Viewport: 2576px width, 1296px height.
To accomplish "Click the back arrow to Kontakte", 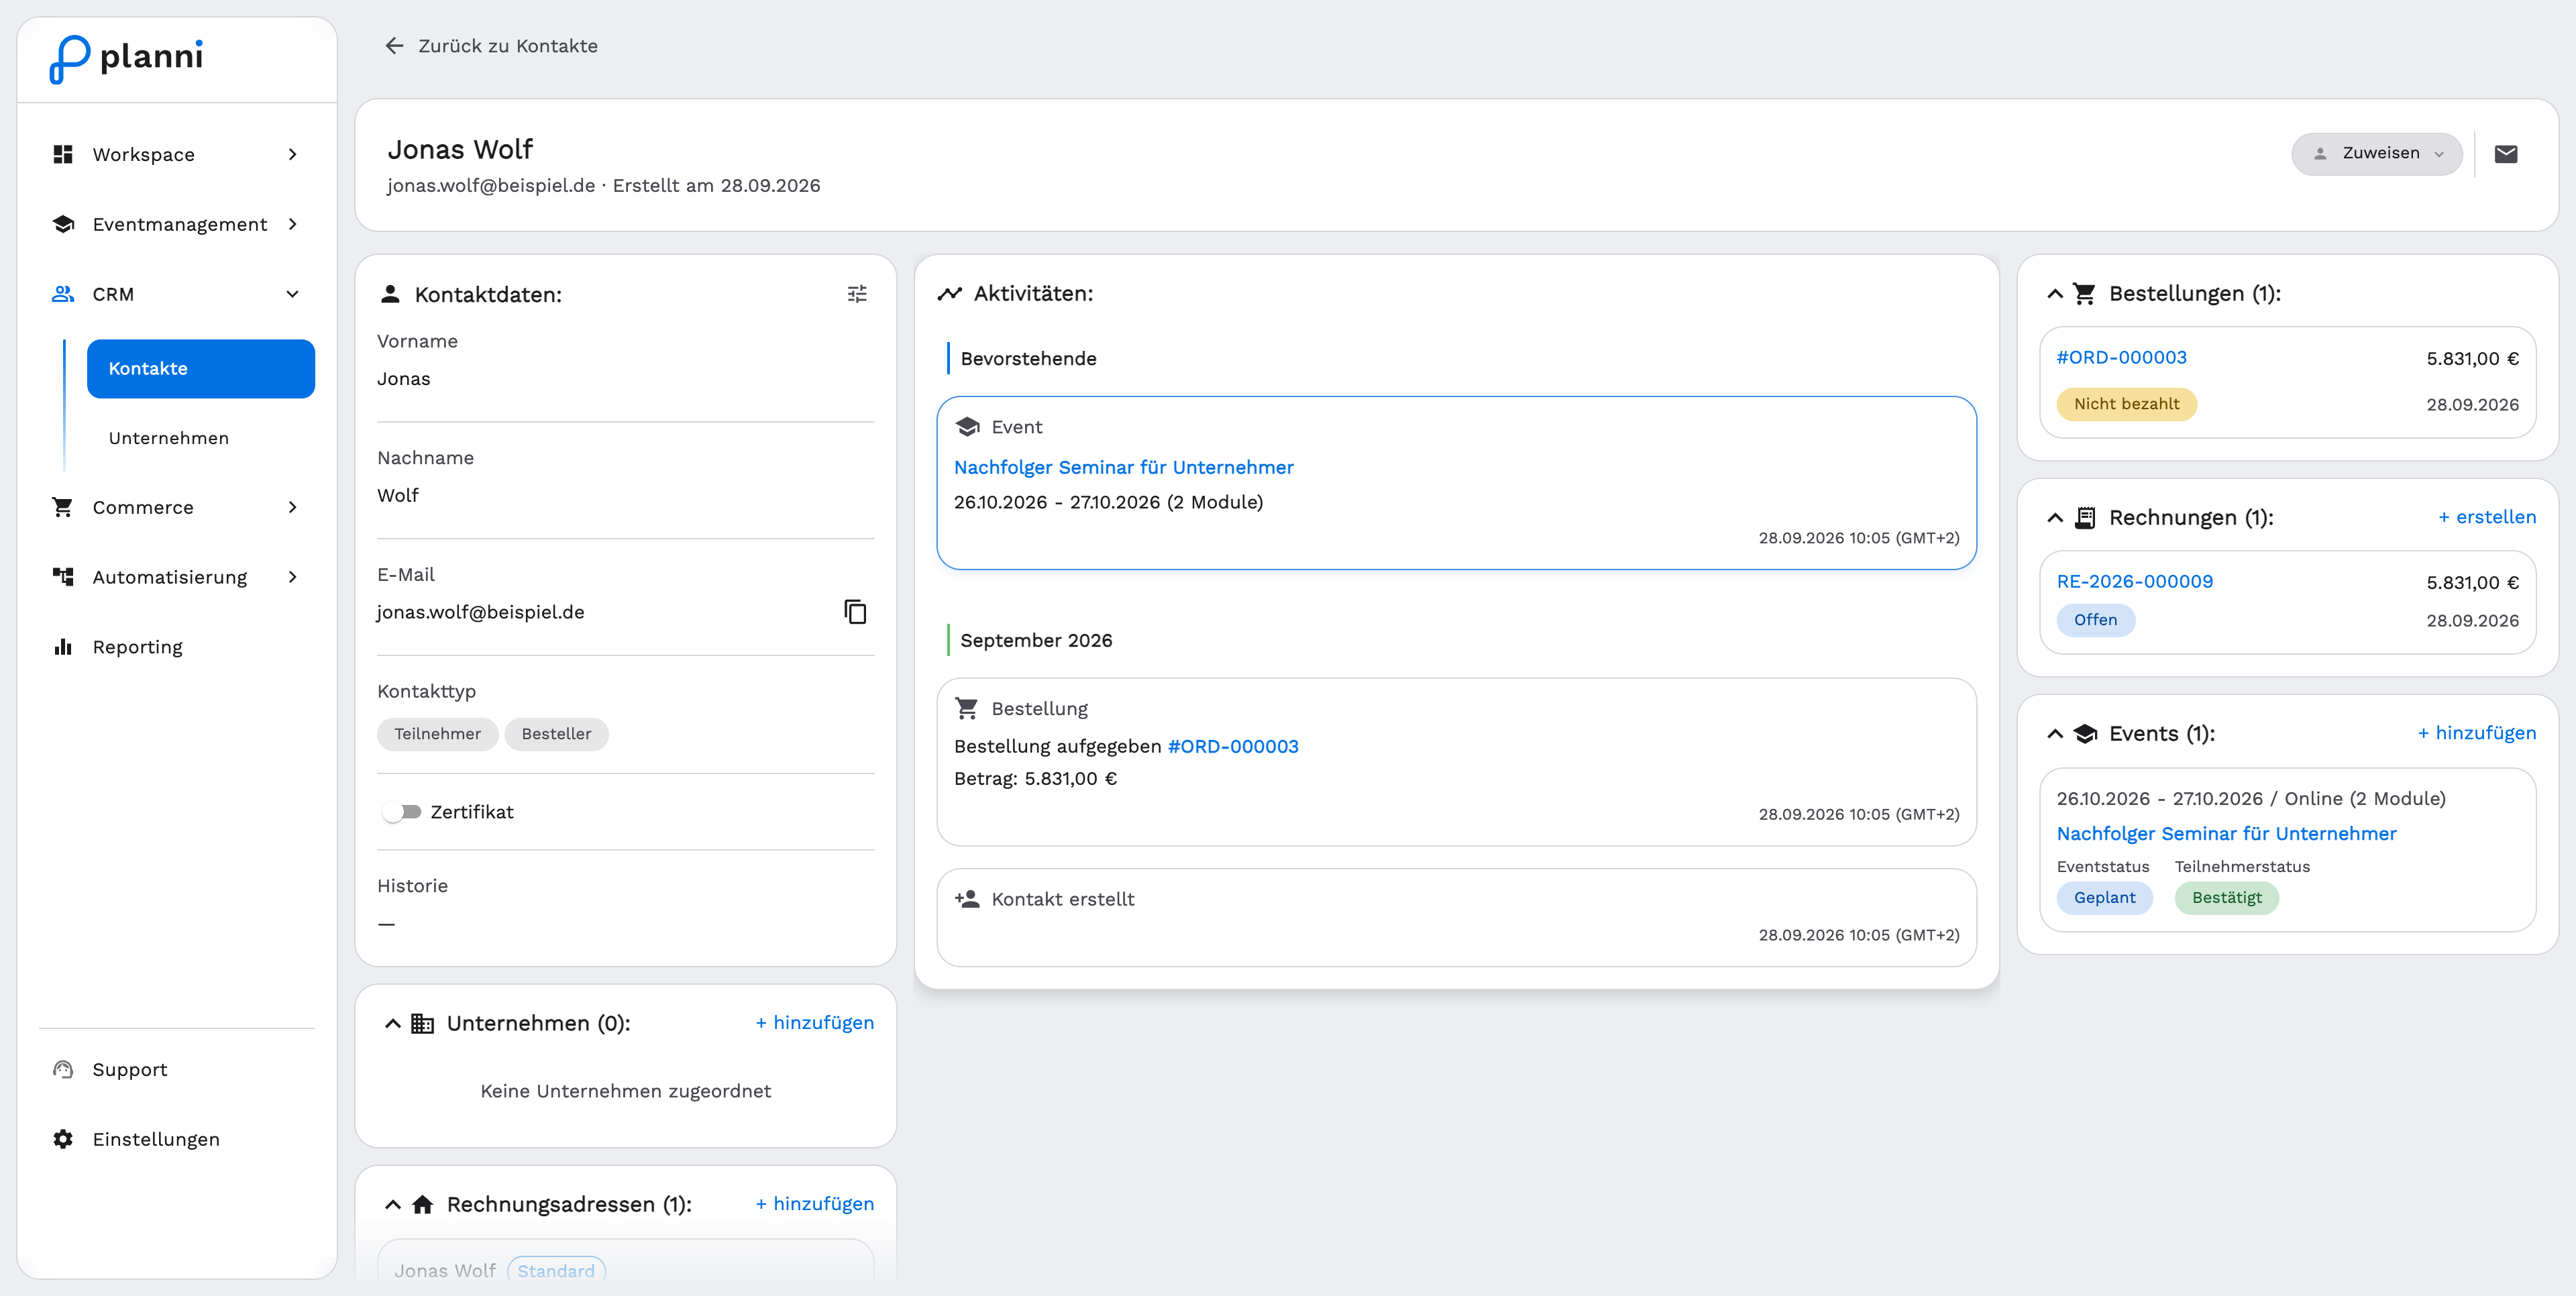I will [x=394, y=46].
